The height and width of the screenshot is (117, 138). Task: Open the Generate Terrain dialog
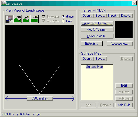click(x=97, y=23)
